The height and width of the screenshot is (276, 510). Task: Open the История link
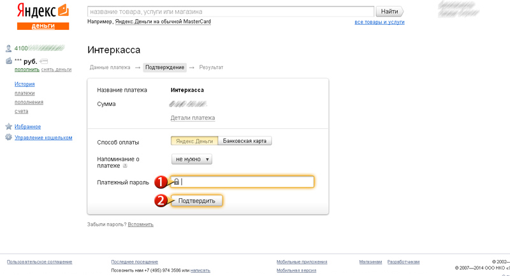point(24,84)
